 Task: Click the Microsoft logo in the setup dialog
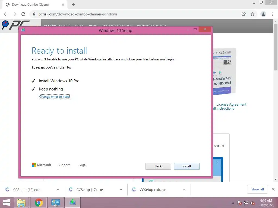tap(42, 165)
